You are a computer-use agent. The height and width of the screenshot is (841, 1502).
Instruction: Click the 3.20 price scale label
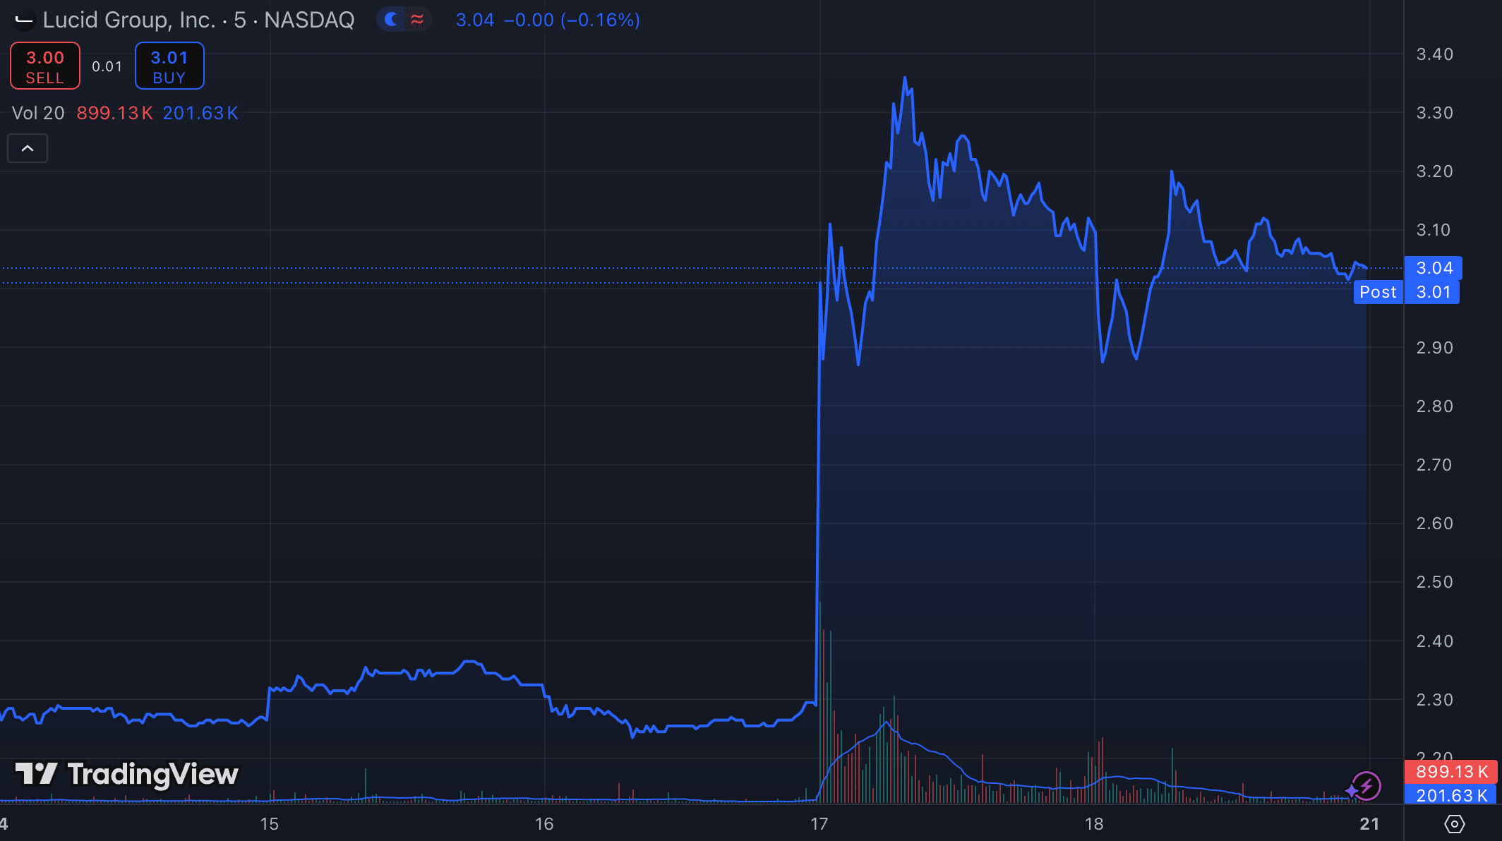1435,171
